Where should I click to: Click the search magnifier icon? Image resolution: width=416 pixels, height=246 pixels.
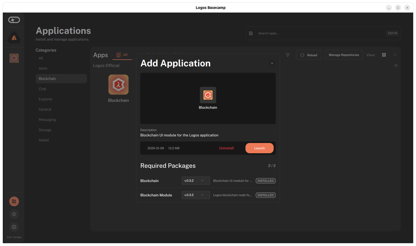pyautogui.click(x=251, y=33)
